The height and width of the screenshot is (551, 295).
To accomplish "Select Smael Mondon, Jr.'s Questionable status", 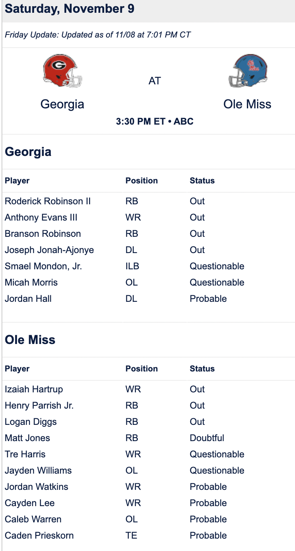I will click(217, 266).
